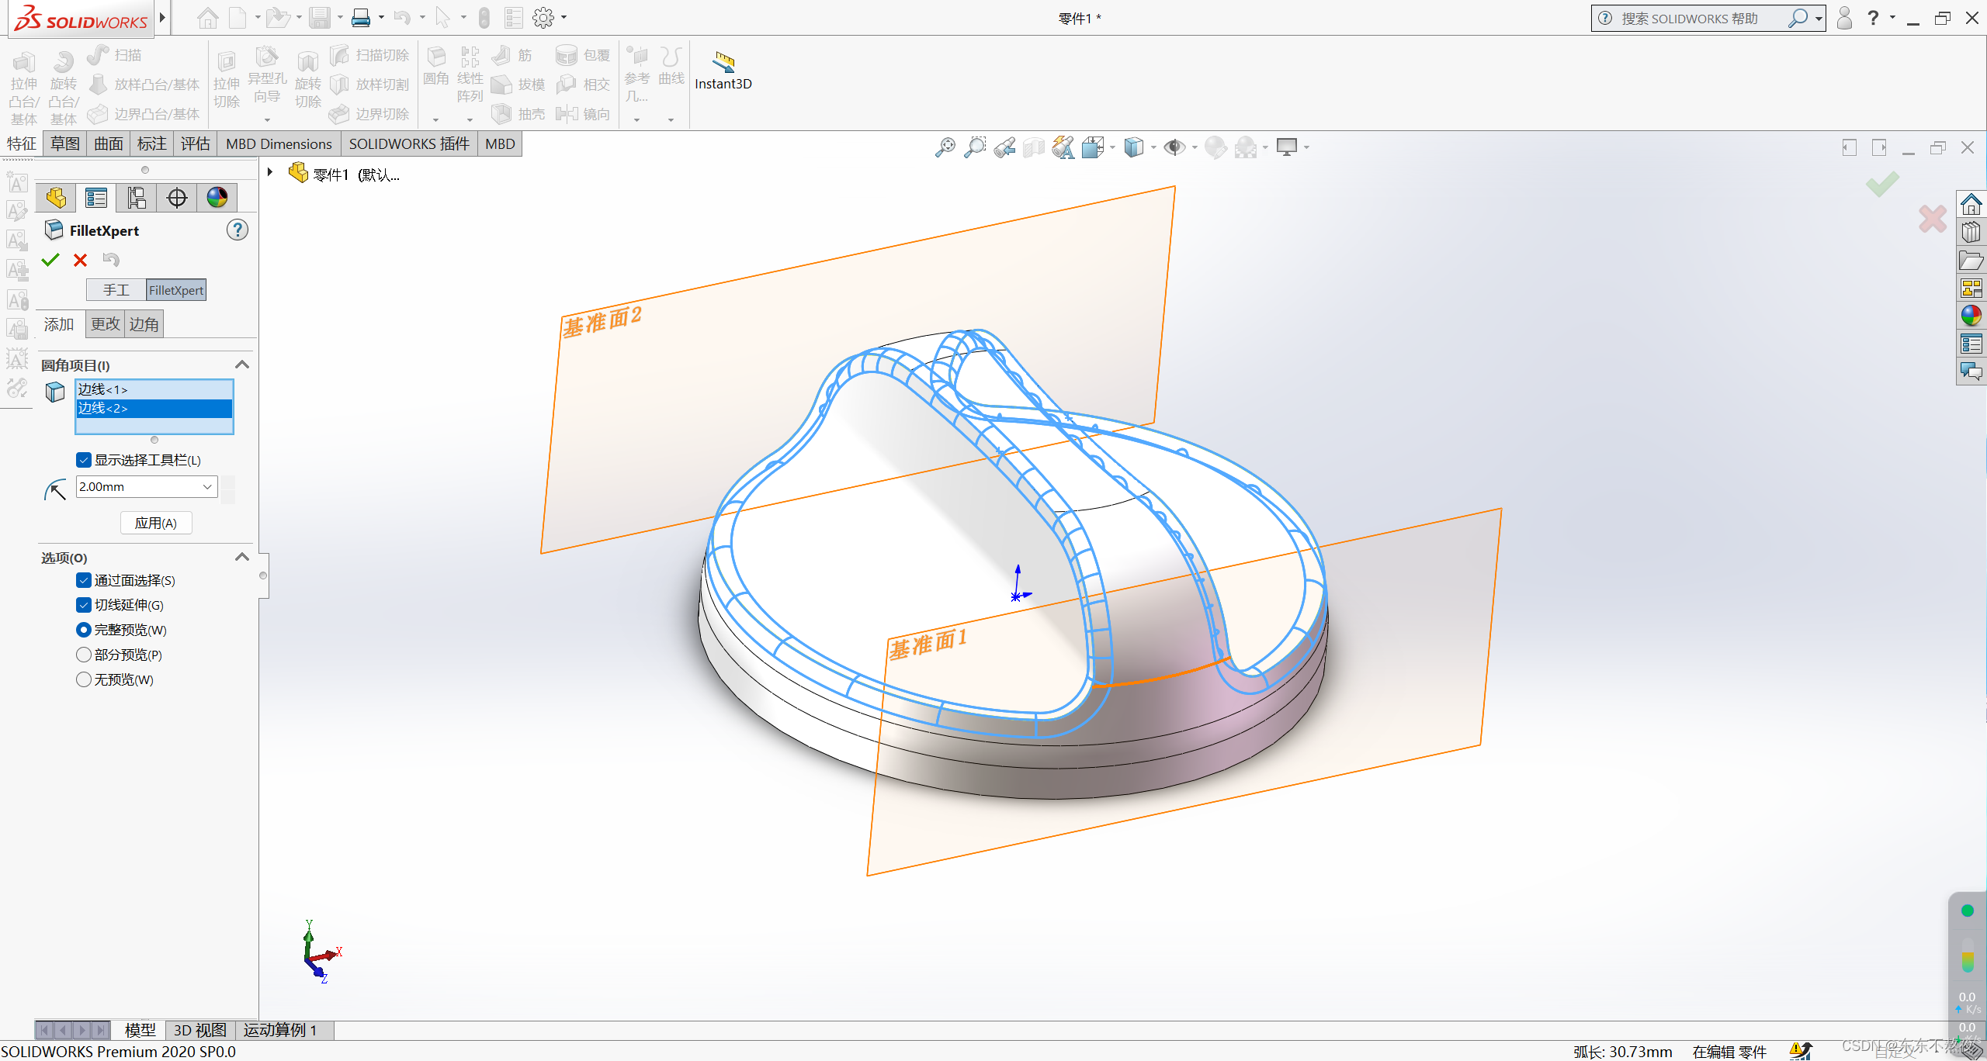Open Hide/Show Items eye icon
The image size is (1987, 1061).
click(x=1174, y=147)
